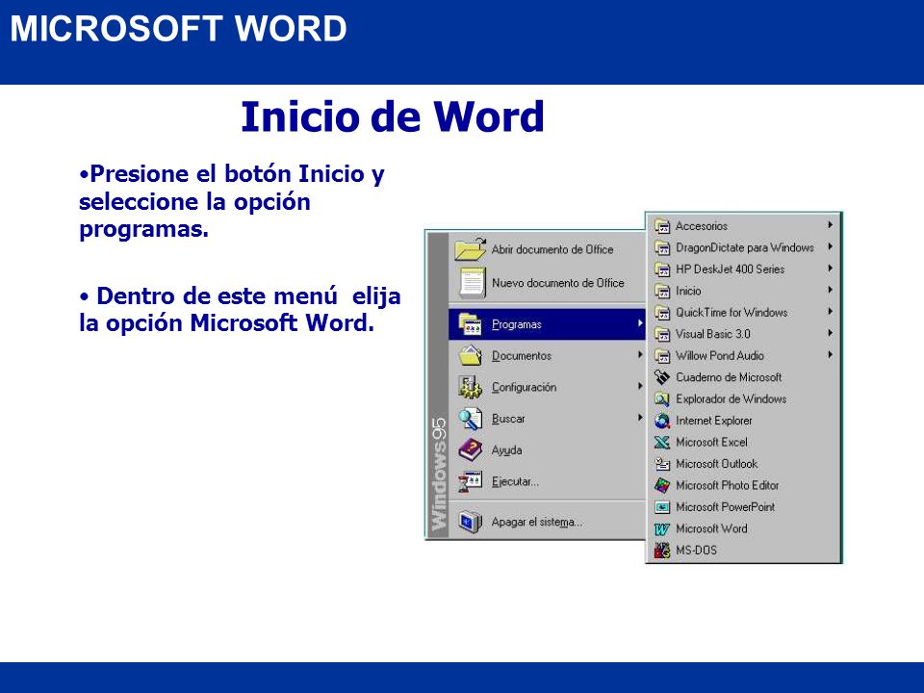Click the QuickTime for Windows group icon
This screenshot has height=693, width=924.
[x=662, y=312]
